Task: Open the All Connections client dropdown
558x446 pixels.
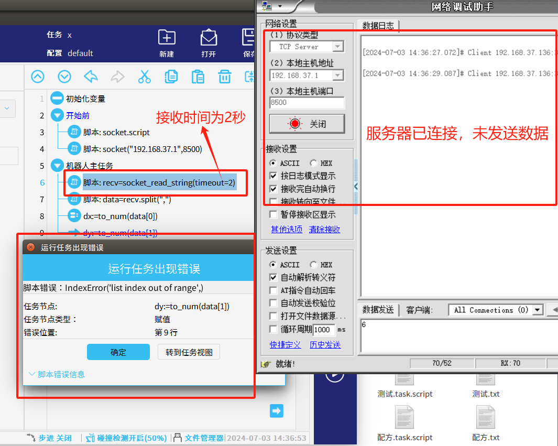Action: pyautogui.click(x=537, y=310)
